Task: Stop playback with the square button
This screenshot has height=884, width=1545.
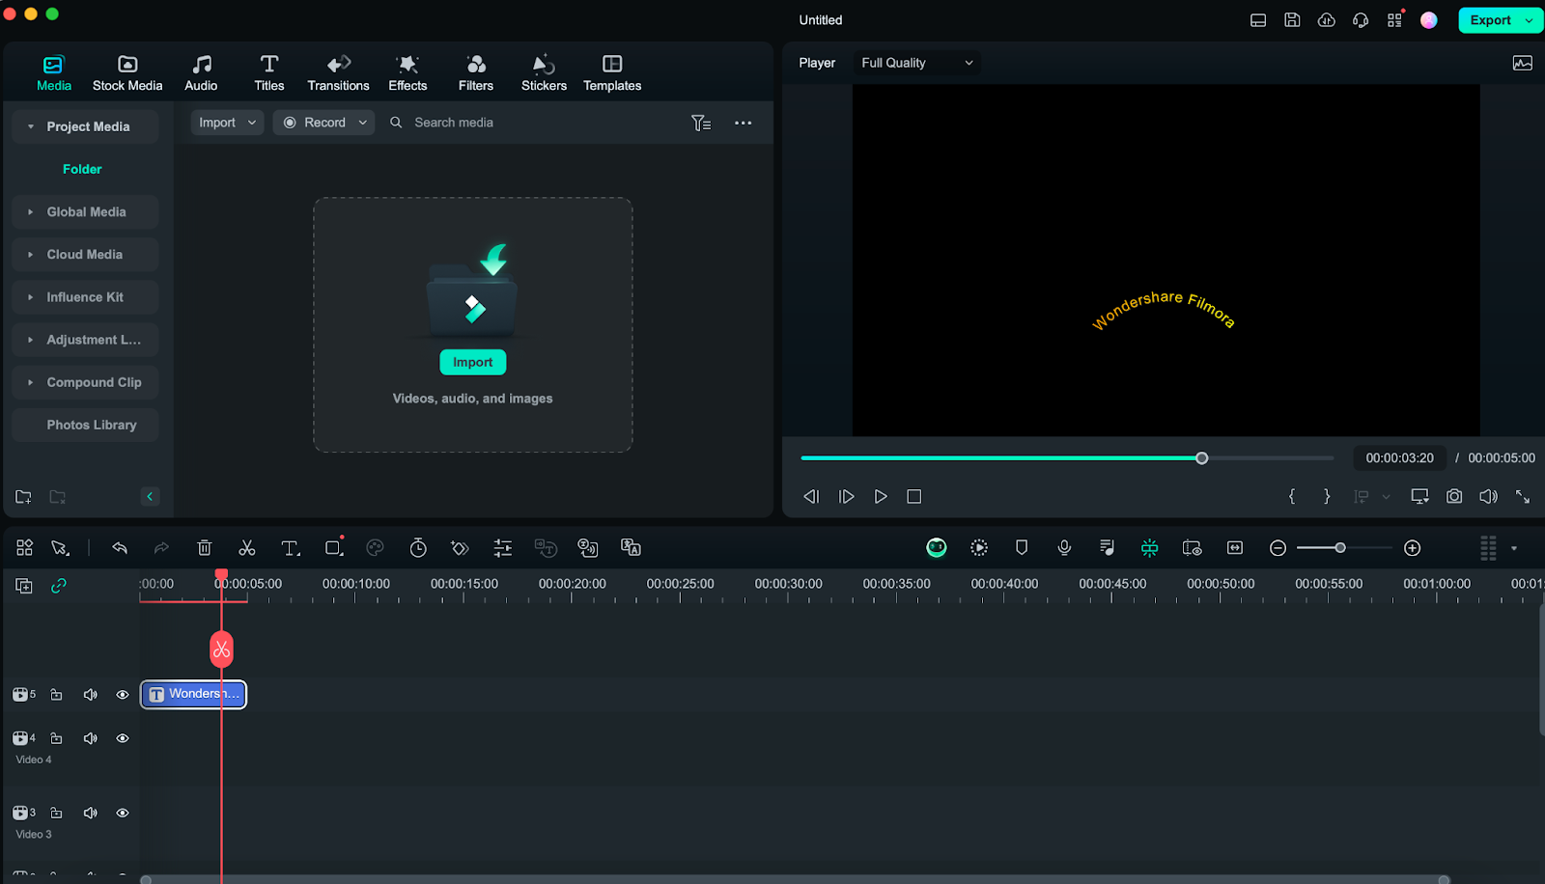Action: (x=914, y=496)
